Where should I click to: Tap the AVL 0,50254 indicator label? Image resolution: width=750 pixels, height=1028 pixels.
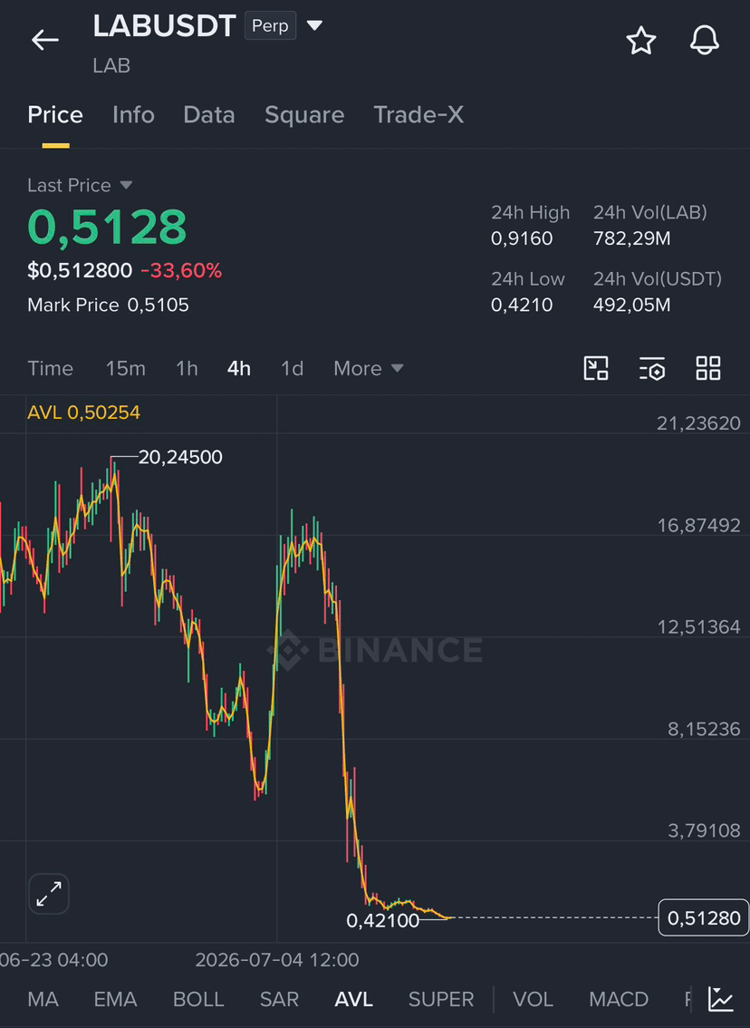point(84,412)
